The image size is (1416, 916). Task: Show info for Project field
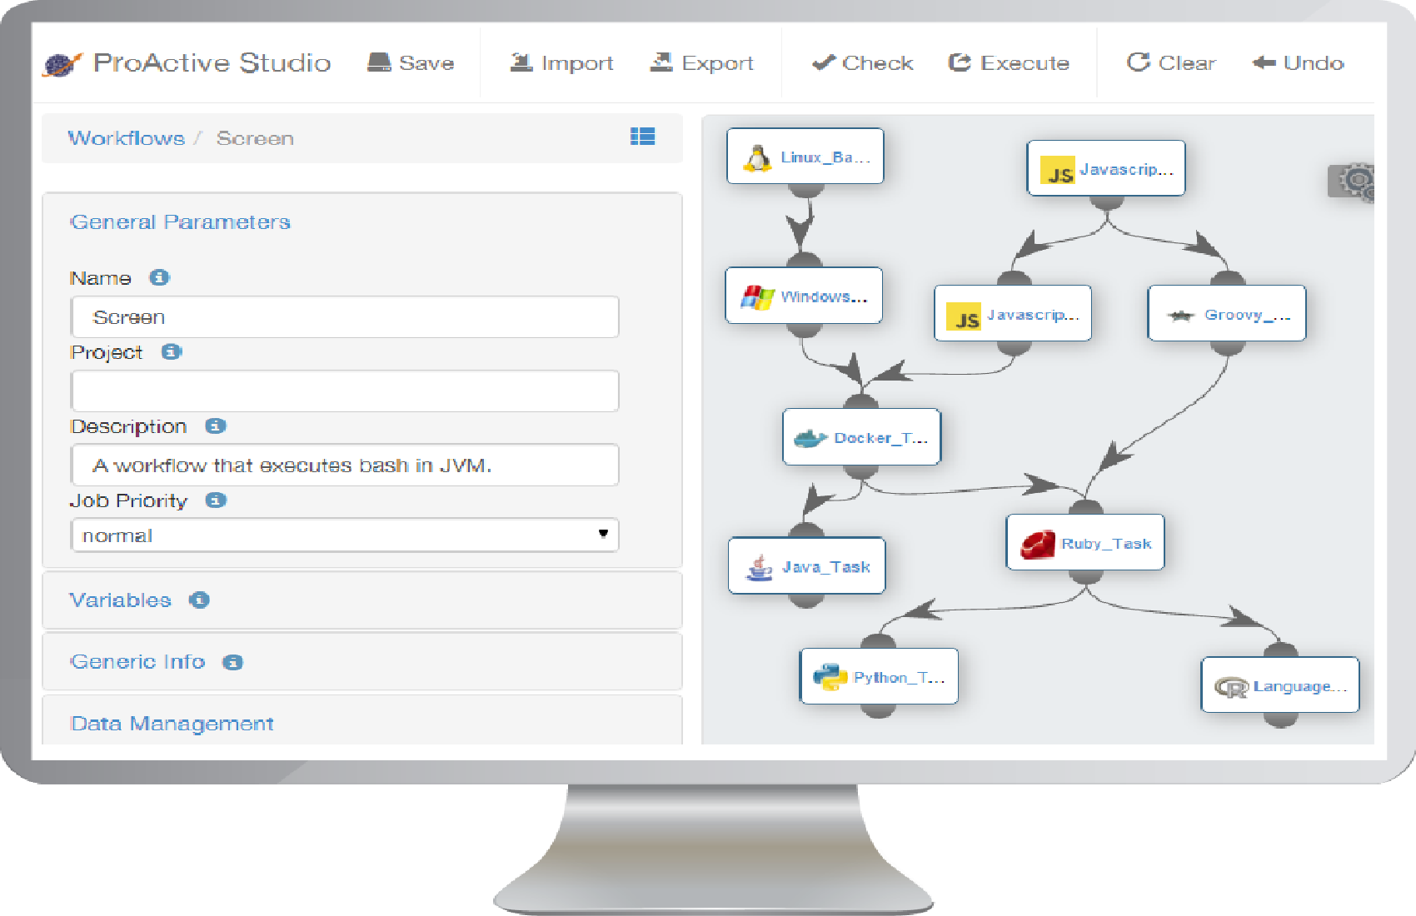[x=172, y=351]
